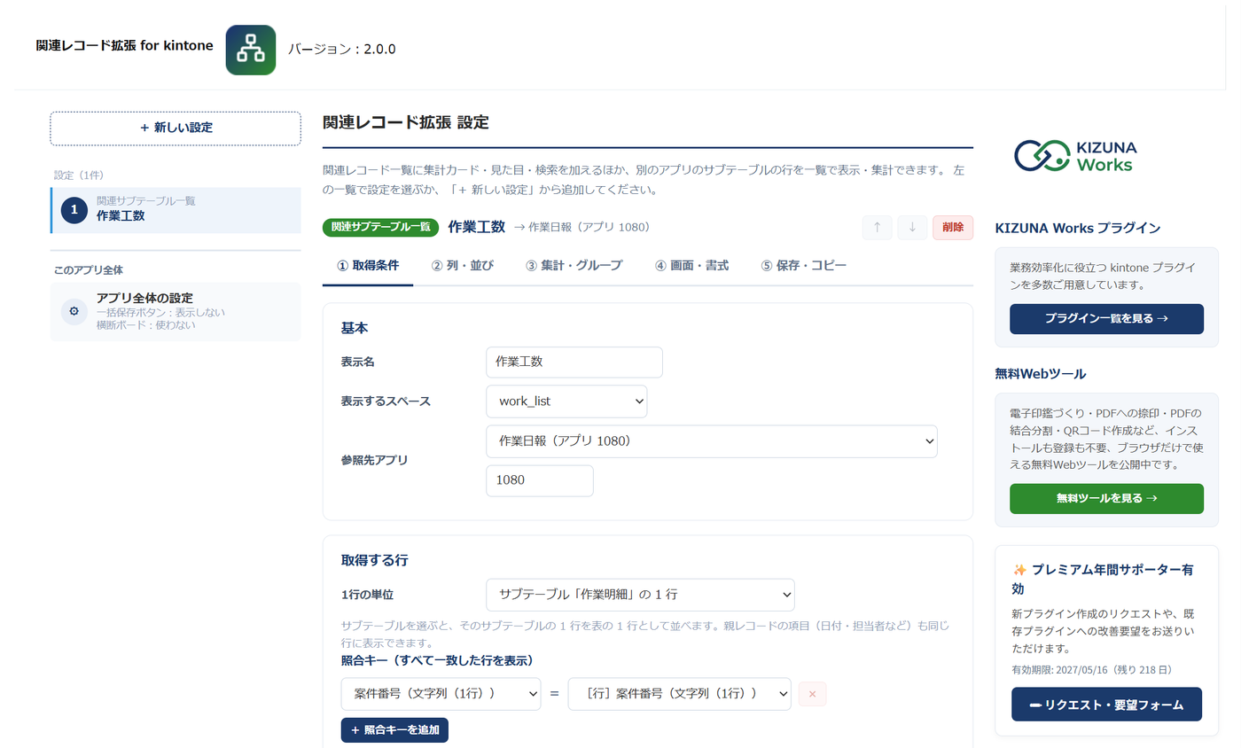This screenshot has width=1241, height=748.
Task: Remove the 案件番号 matching key row
Action: (x=812, y=694)
